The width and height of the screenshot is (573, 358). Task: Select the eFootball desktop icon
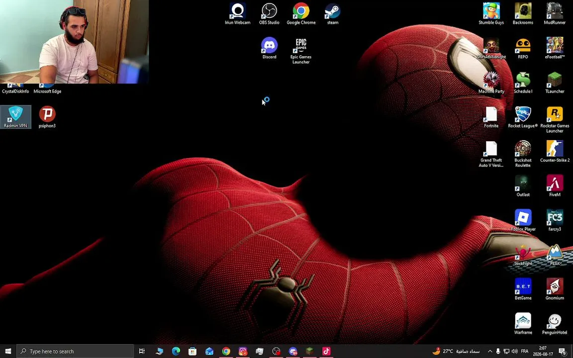555,48
